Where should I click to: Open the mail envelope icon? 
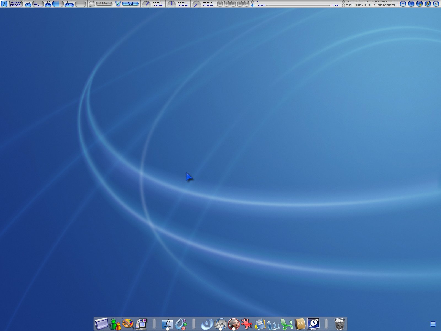(x=92, y=4)
